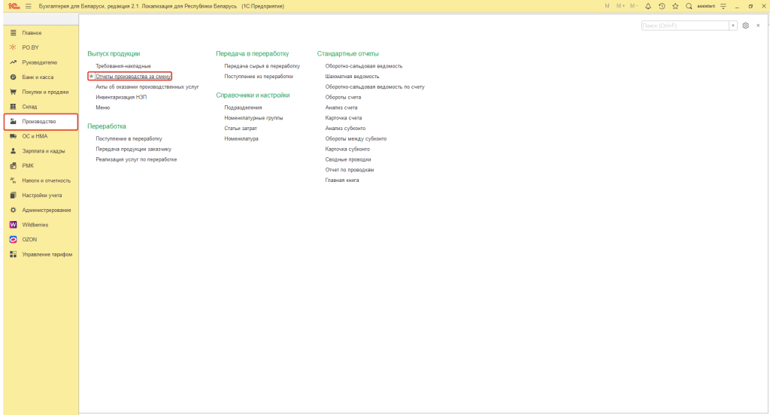770x415 pixels.
Task: Open the Налоги и отчетность section
Action: tap(41, 180)
